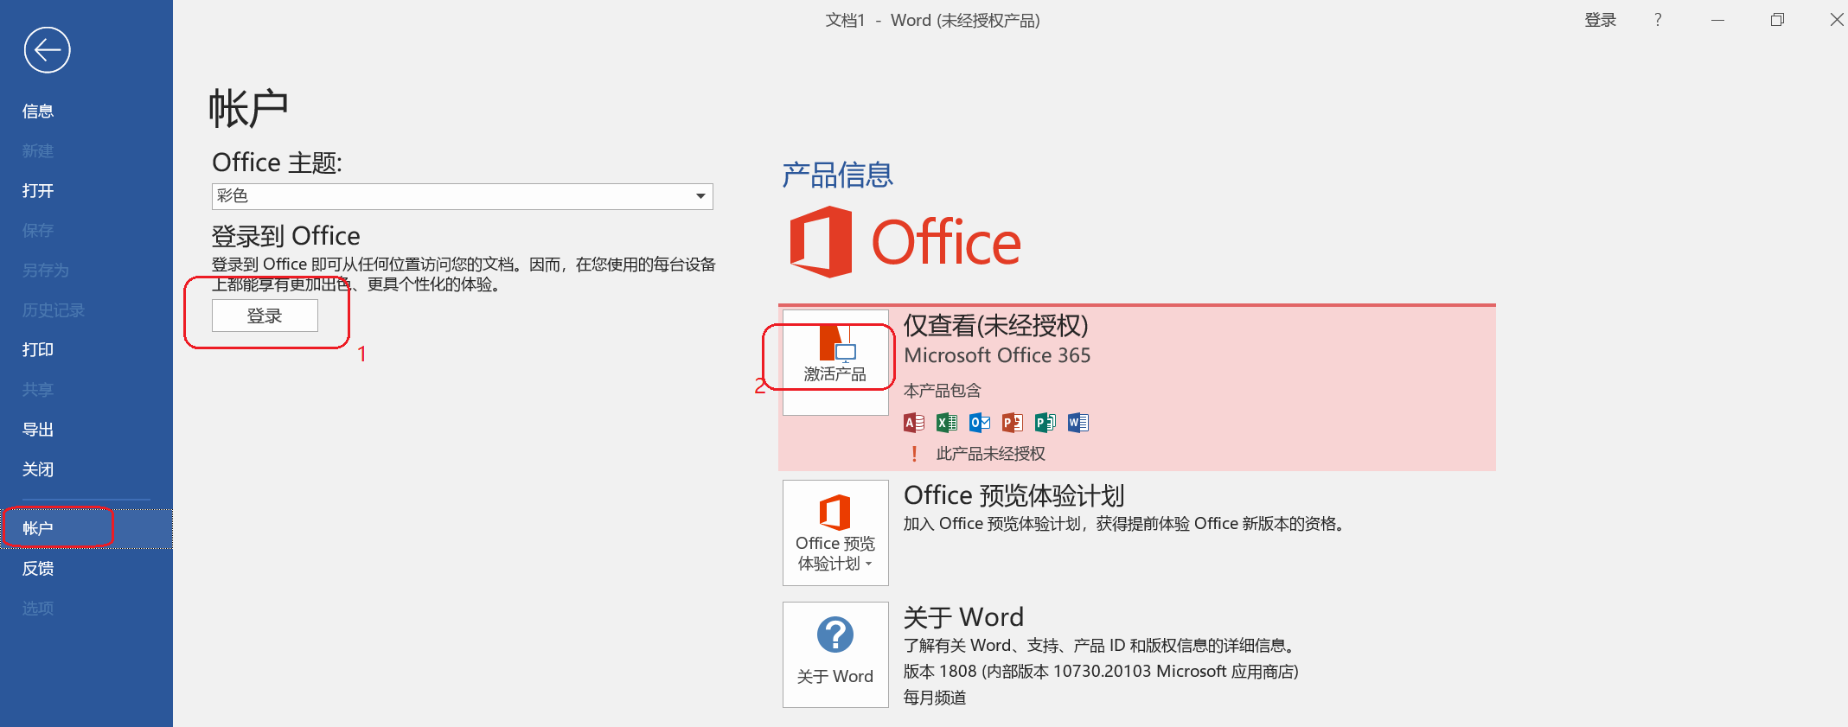This screenshot has height=727, width=1848.
Task: Click the Access app icon
Action: click(x=914, y=423)
